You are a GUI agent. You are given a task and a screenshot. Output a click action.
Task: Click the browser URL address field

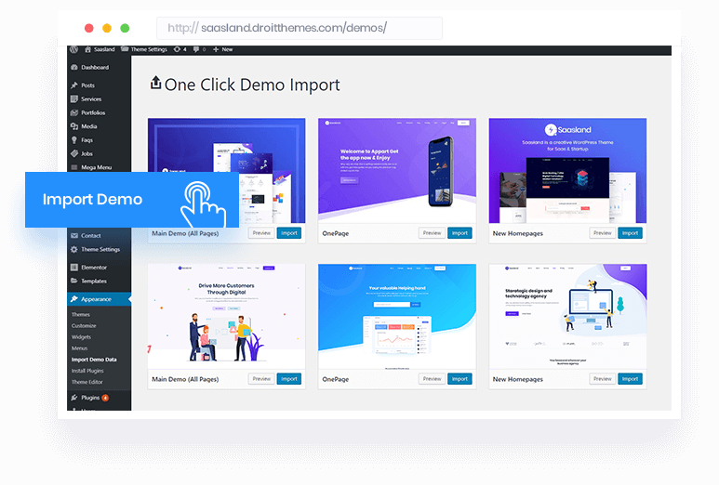(300, 28)
